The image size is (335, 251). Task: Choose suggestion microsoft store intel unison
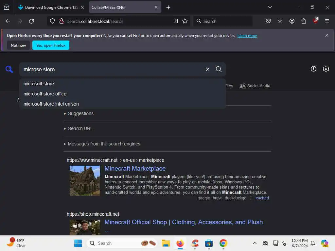coord(122,104)
